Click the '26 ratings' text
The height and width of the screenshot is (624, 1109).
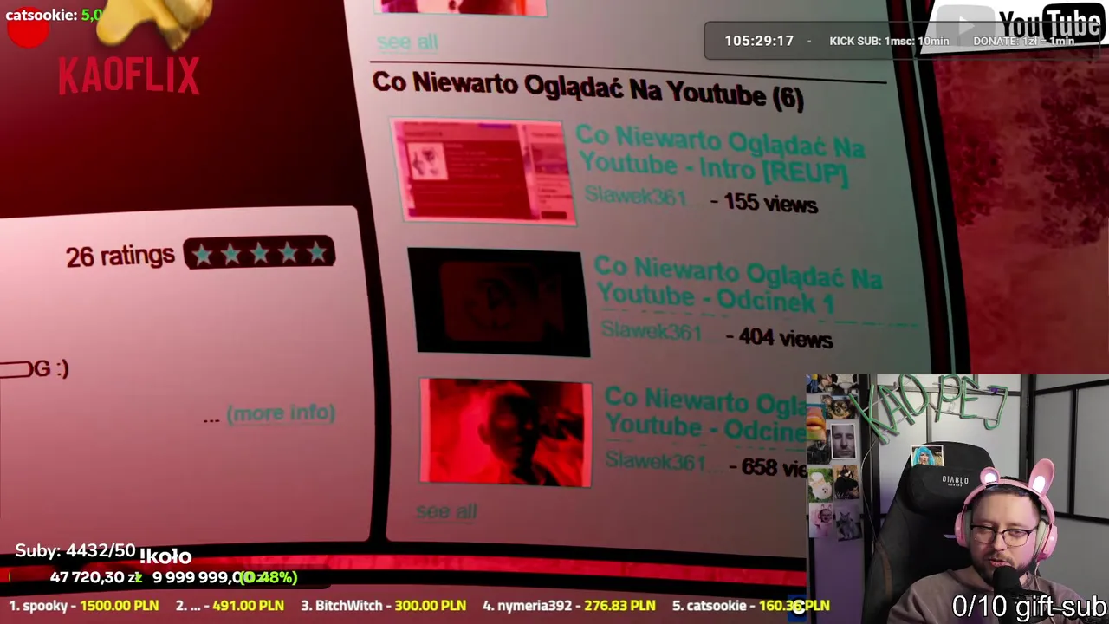[120, 256]
